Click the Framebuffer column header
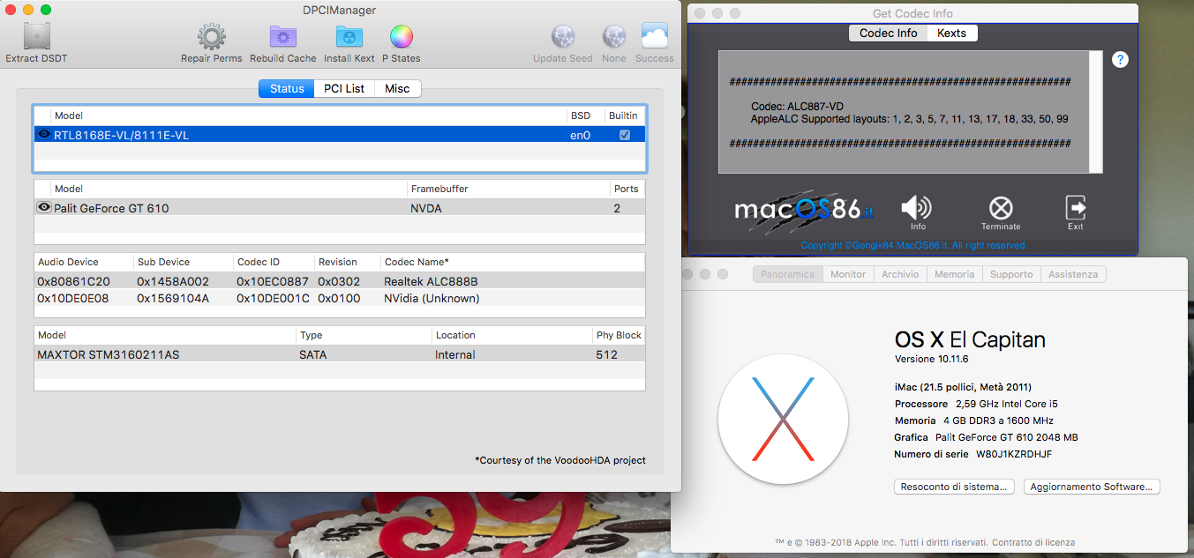This screenshot has height=558, width=1194. pyautogui.click(x=507, y=189)
